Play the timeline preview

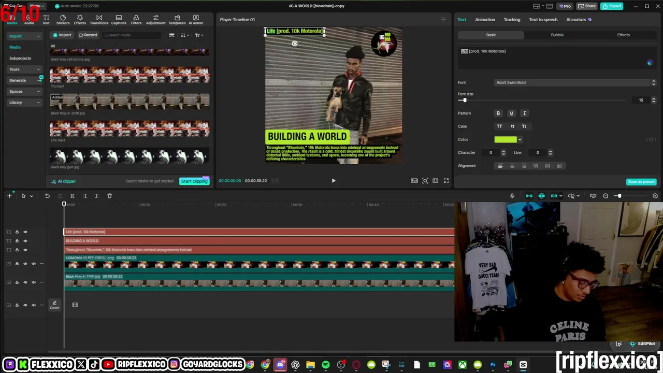334,181
